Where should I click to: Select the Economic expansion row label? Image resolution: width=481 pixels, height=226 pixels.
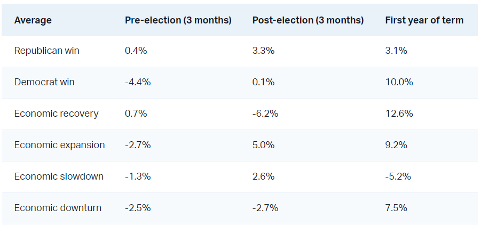pyautogui.click(x=59, y=145)
